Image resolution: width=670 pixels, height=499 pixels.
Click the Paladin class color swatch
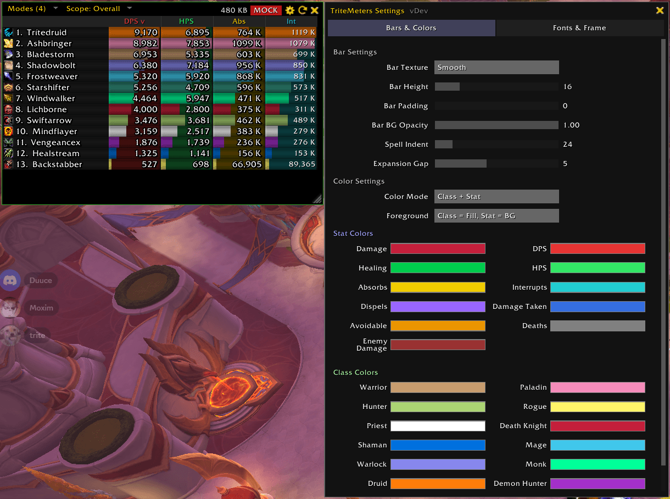(598, 387)
